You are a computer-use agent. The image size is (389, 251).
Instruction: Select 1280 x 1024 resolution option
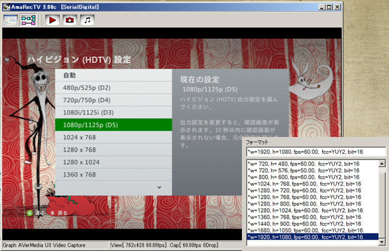tap(114, 162)
